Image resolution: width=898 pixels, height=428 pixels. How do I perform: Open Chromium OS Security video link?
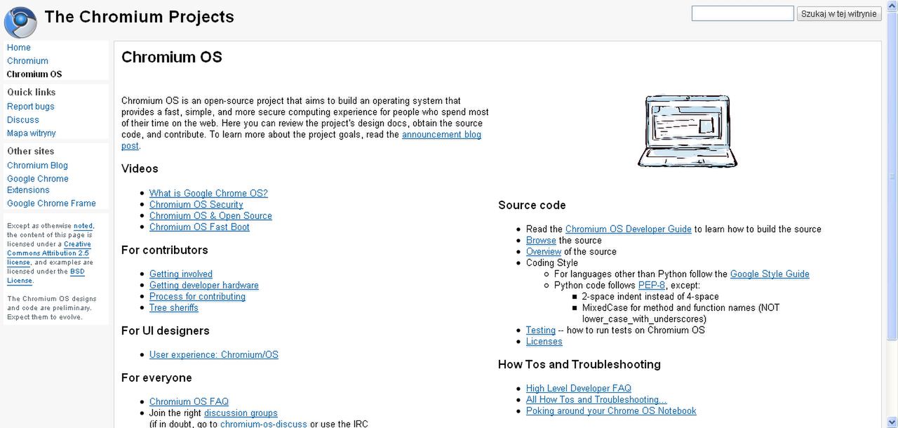tap(196, 205)
